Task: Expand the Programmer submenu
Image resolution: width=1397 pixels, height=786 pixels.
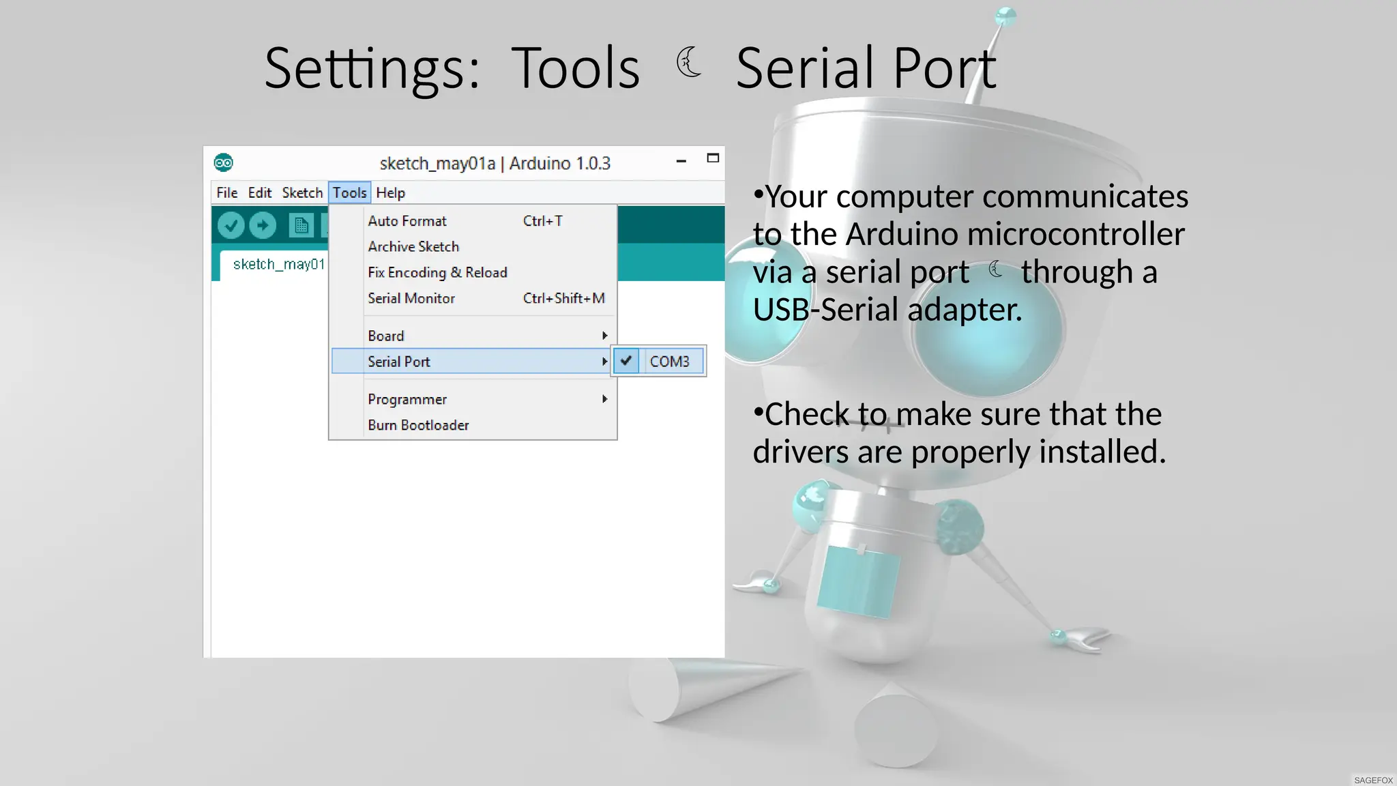Action: [473, 399]
